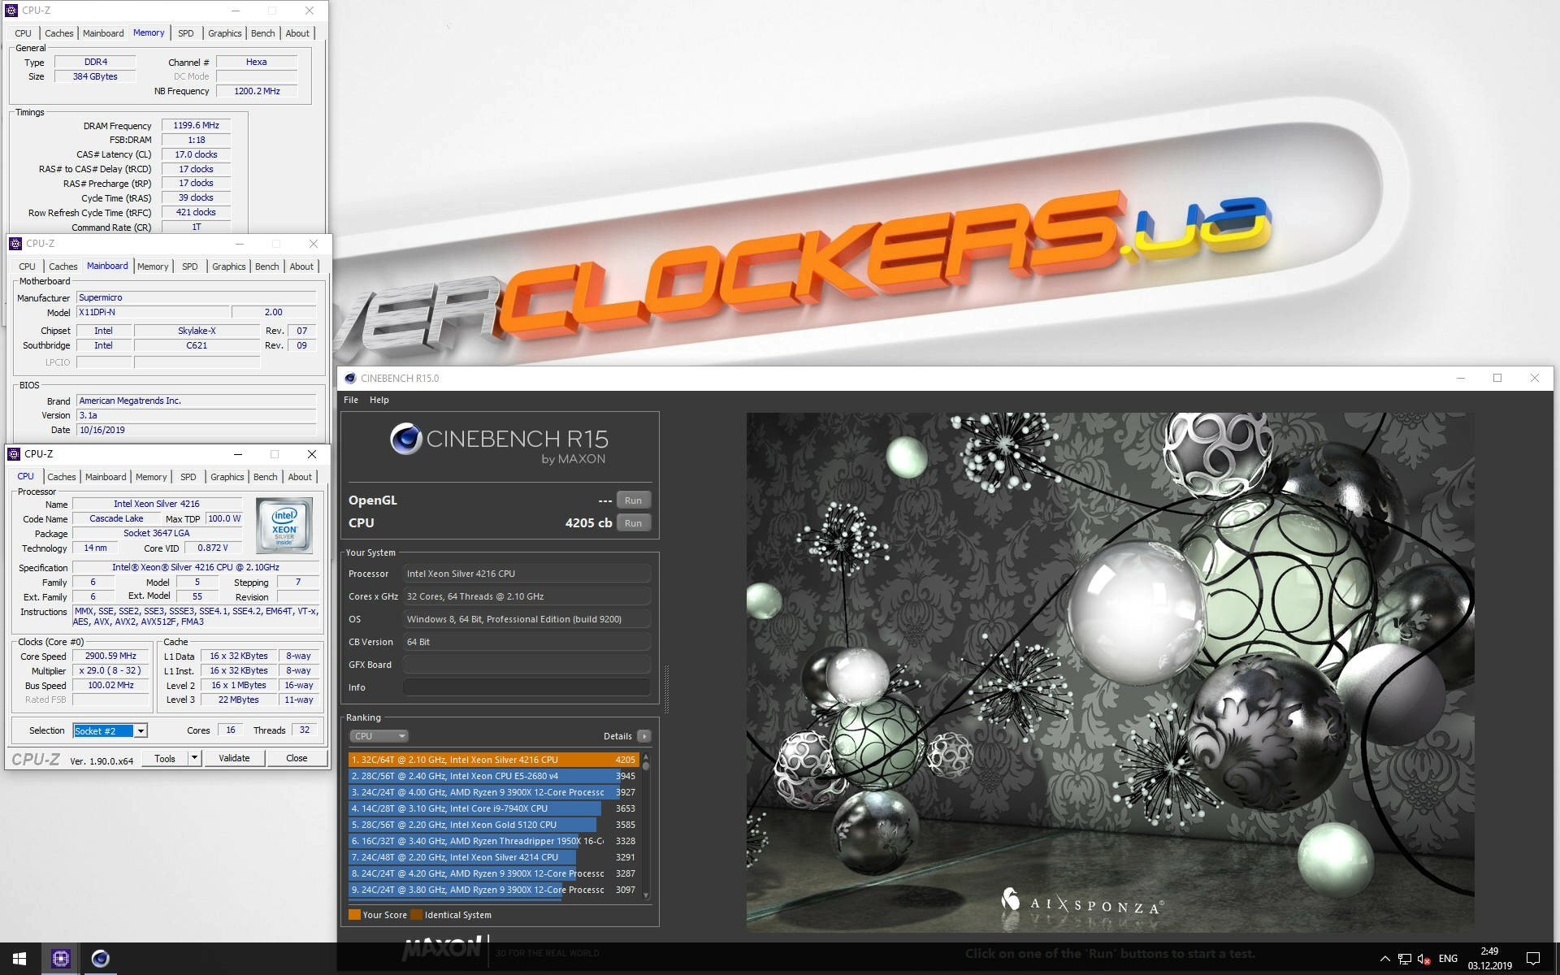Click the GFX Board field in Cinebench
Image resolution: width=1560 pixels, height=975 pixels.
point(526,665)
